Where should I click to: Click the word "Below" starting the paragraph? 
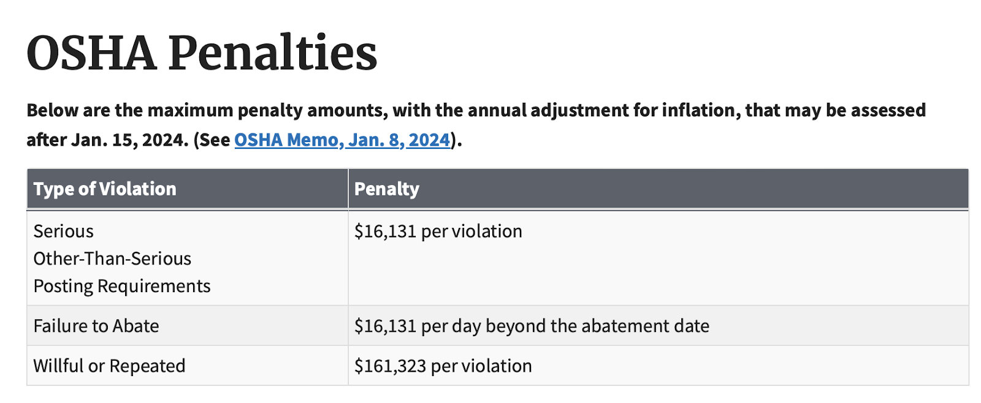tap(52, 111)
